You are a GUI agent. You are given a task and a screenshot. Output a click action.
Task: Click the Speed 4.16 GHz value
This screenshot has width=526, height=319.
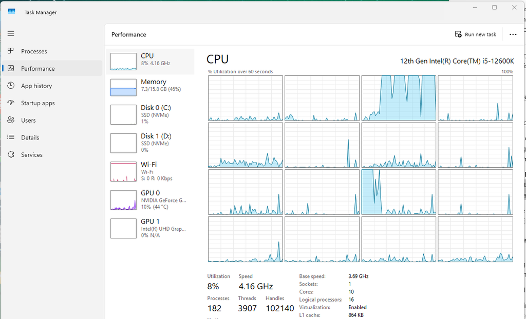[256, 287]
